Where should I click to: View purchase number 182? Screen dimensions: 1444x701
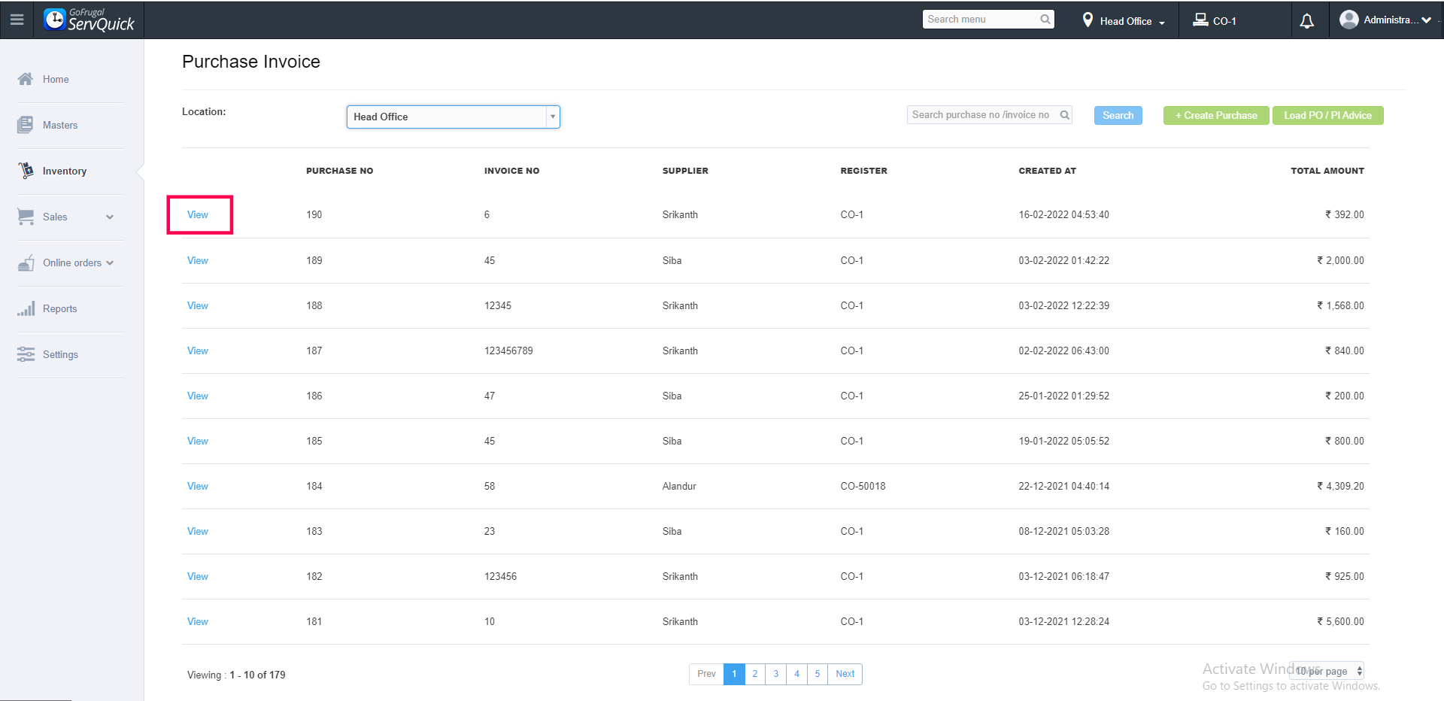tap(198, 576)
